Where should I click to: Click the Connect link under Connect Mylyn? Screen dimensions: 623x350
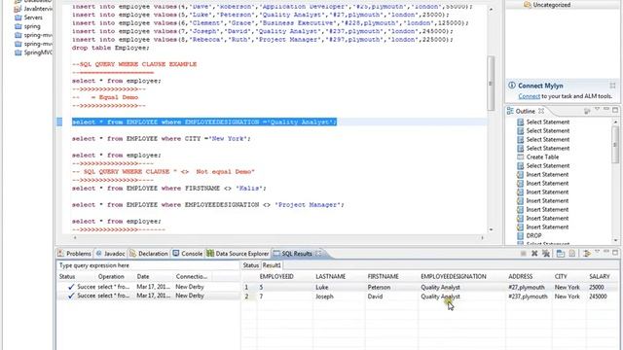[x=529, y=96]
